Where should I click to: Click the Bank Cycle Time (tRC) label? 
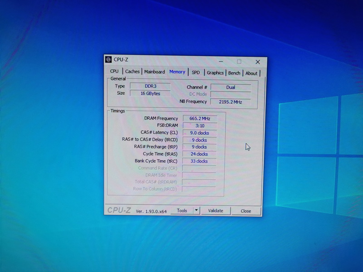(156, 161)
